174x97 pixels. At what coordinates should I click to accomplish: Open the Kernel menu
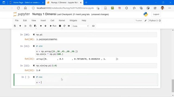(x=62, y=20)
